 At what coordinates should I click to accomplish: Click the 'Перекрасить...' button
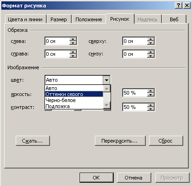tap(120, 141)
